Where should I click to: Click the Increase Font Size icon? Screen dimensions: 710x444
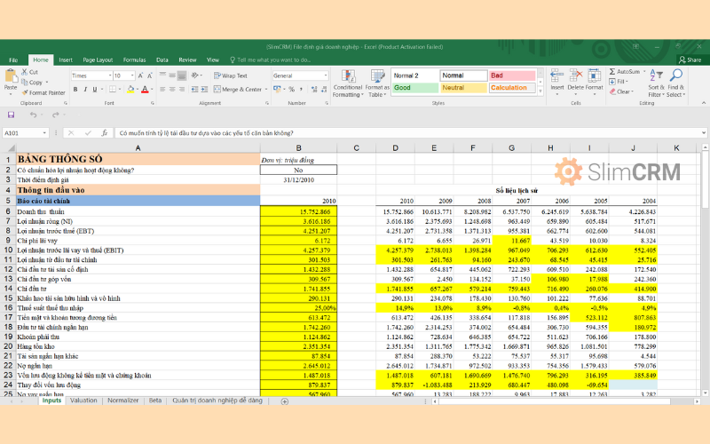pyautogui.click(x=140, y=75)
